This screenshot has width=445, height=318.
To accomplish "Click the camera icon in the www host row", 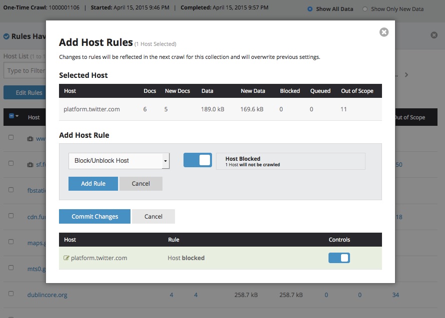I will pos(30,138).
